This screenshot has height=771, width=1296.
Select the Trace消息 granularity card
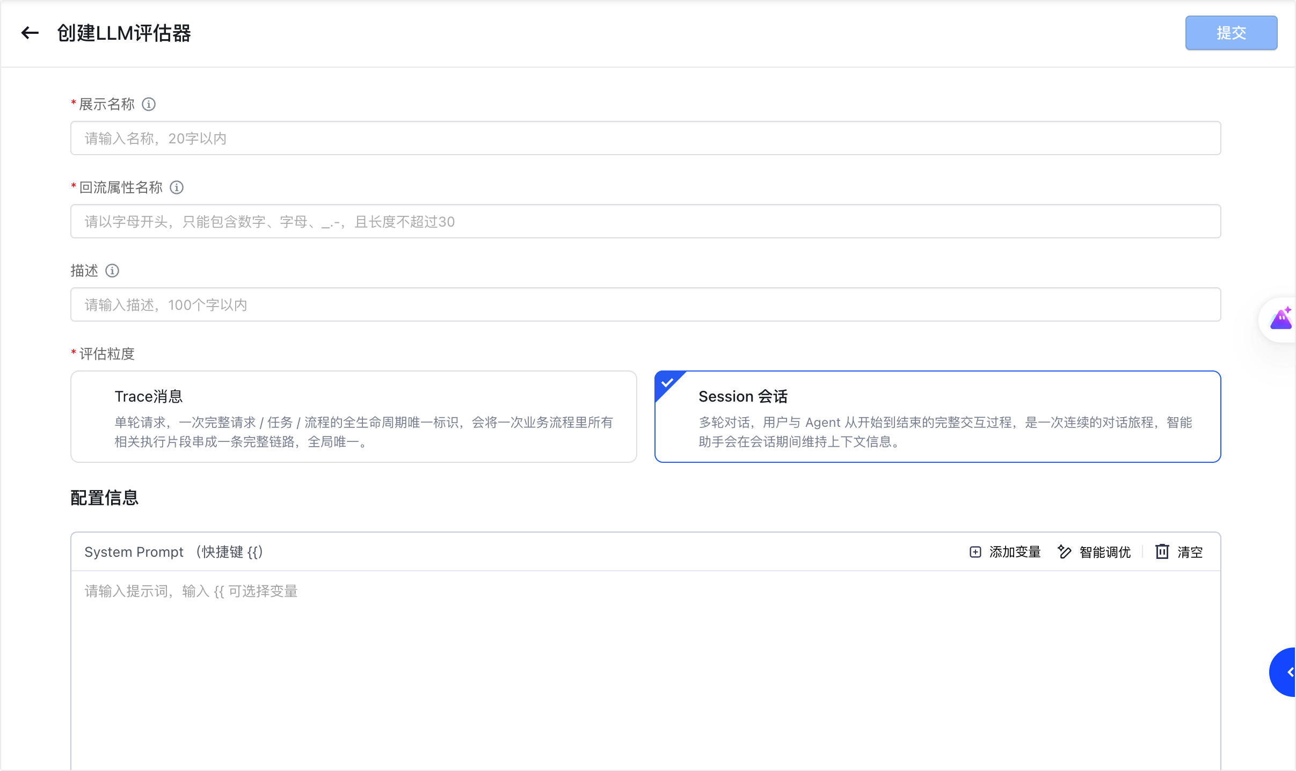[x=354, y=417]
